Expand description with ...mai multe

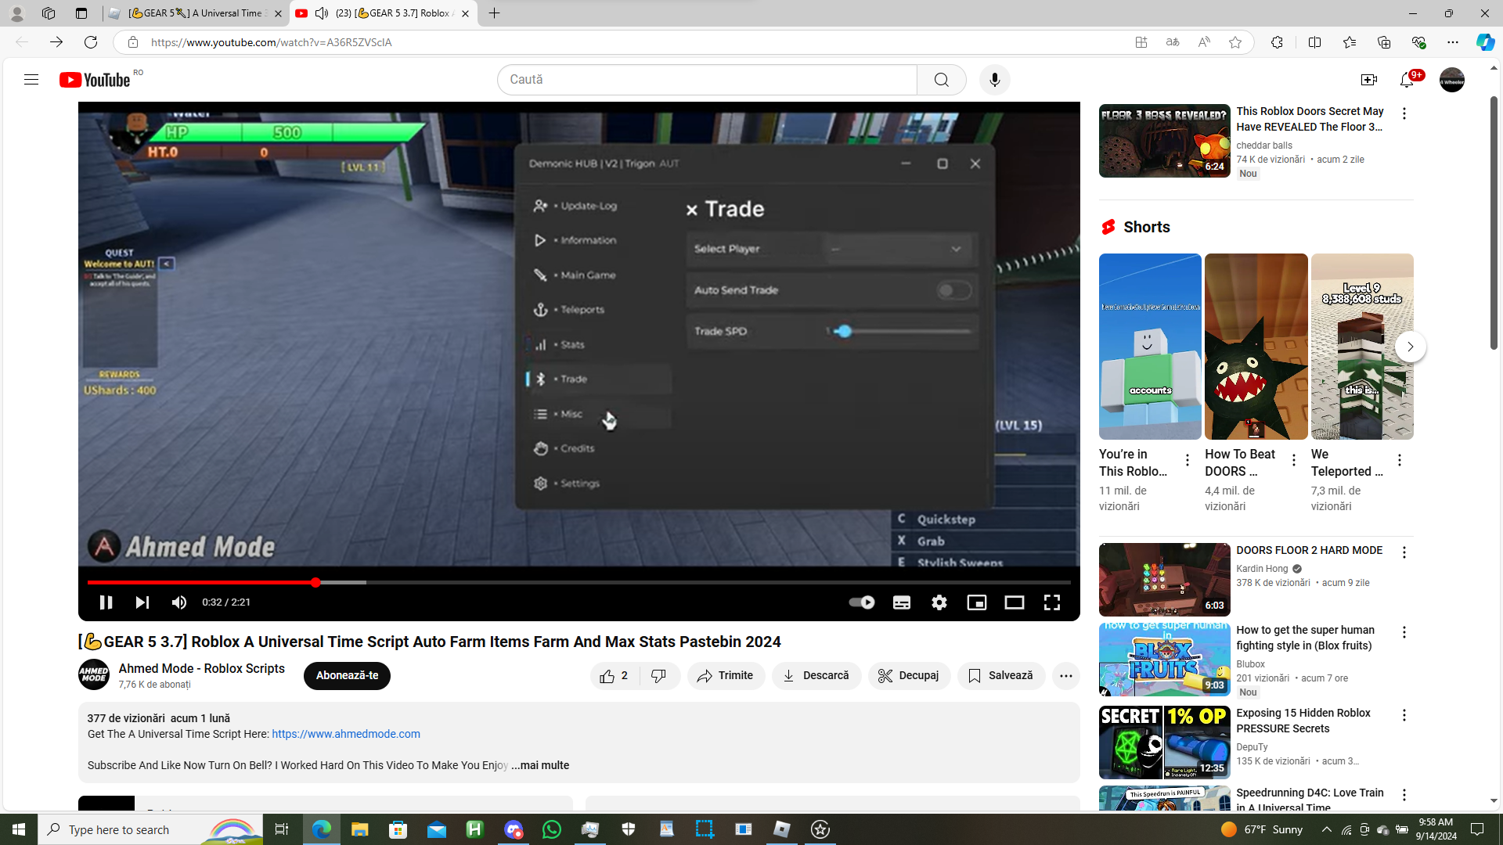point(540,766)
